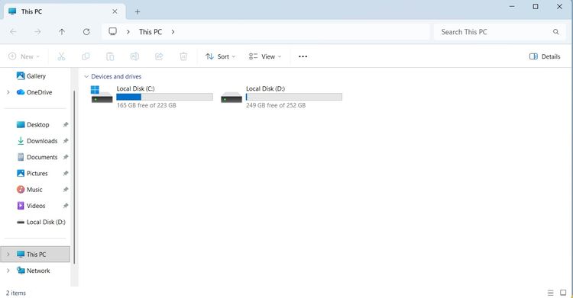Click the pin icon next to Documents
The height and width of the screenshot is (298, 573).
[x=66, y=157]
